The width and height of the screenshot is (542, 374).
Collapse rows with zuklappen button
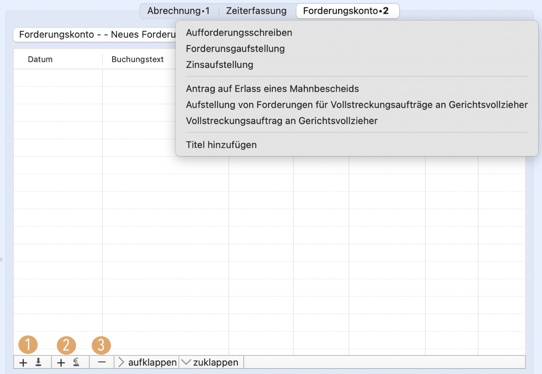coord(211,362)
